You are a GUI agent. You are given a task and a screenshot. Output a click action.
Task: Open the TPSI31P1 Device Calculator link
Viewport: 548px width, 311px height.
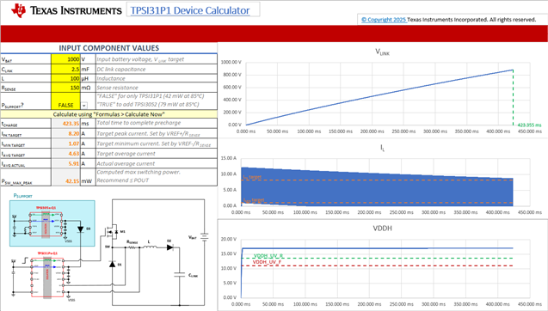click(x=190, y=10)
